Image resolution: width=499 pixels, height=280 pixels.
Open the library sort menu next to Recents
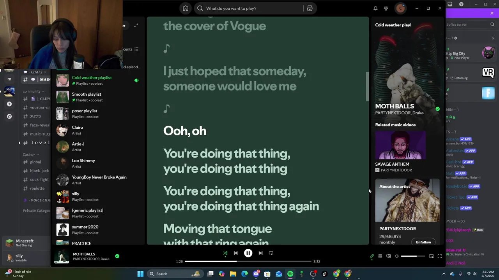[136, 49]
